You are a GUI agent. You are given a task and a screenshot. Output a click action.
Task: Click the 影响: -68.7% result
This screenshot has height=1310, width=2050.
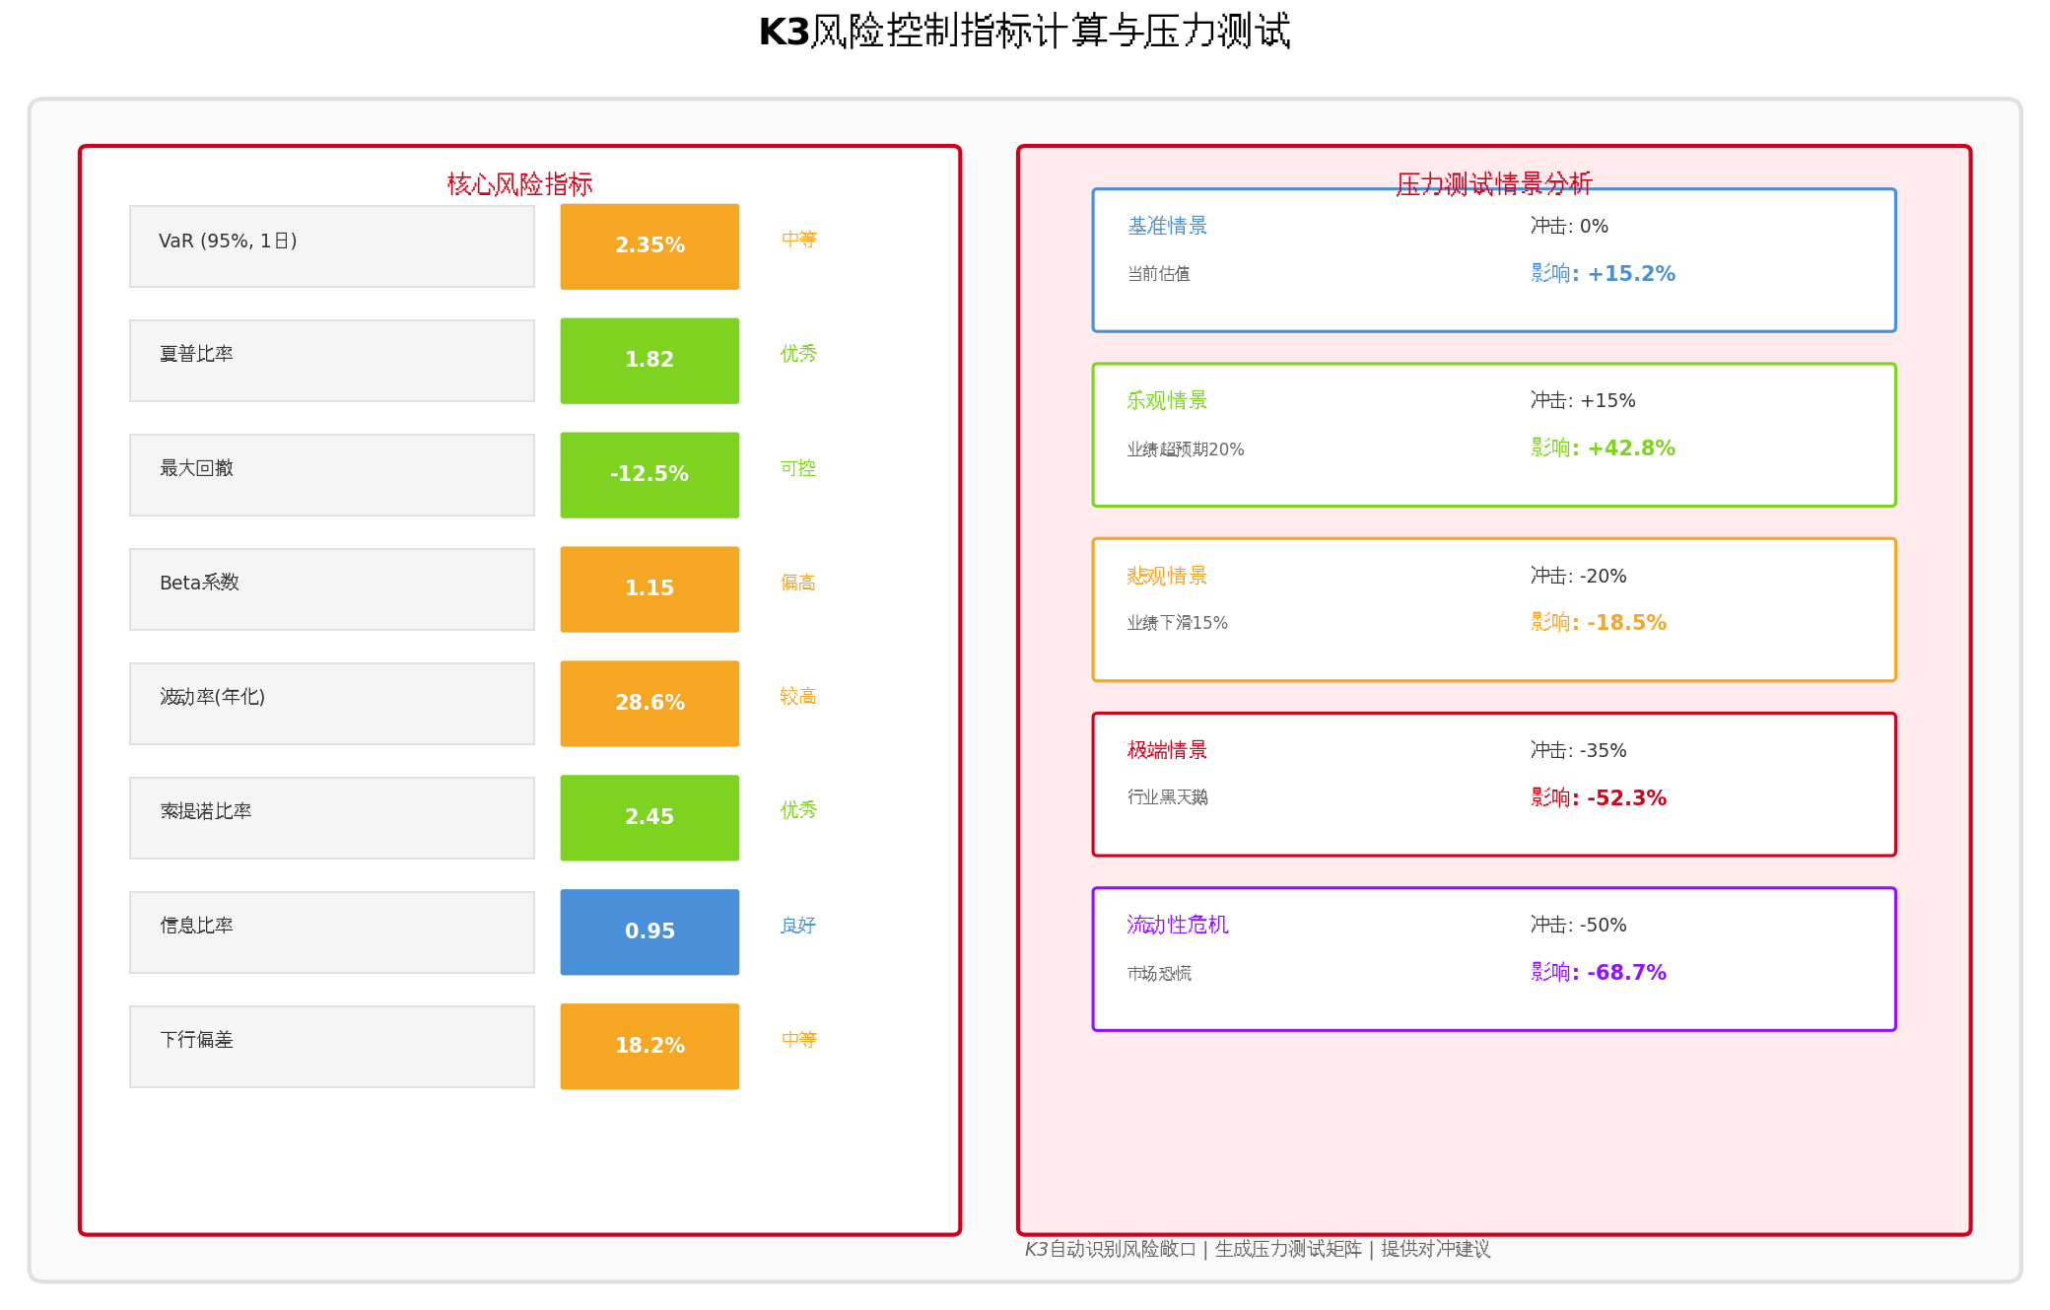pyautogui.click(x=1599, y=973)
